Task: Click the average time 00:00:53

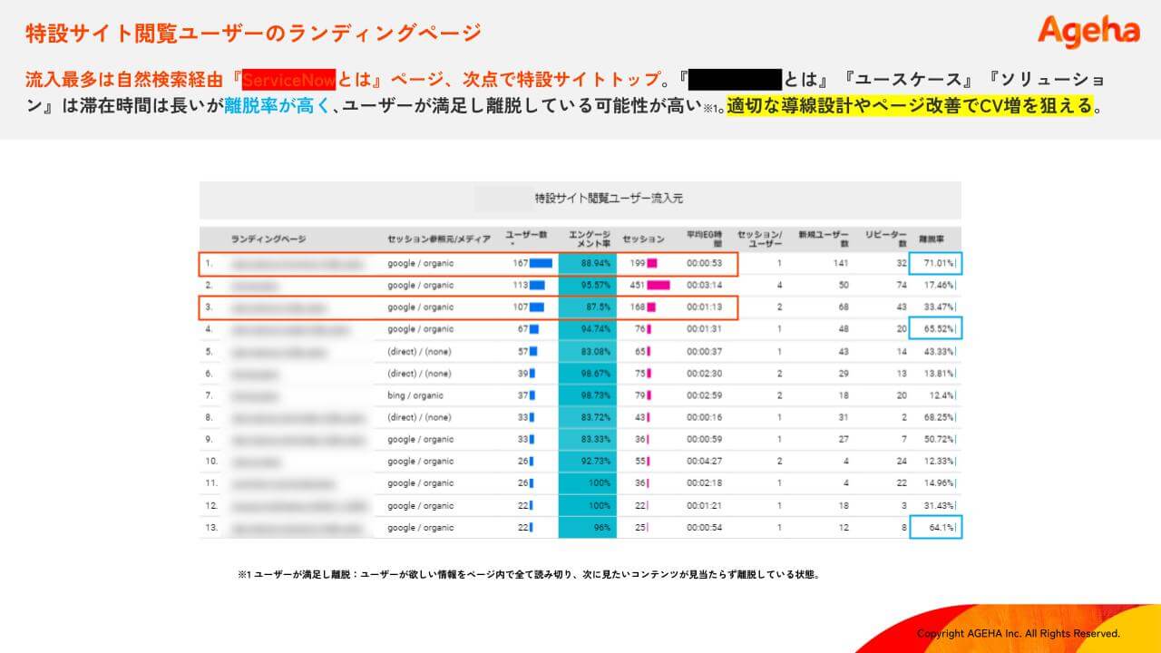Action: pos(704,263)
